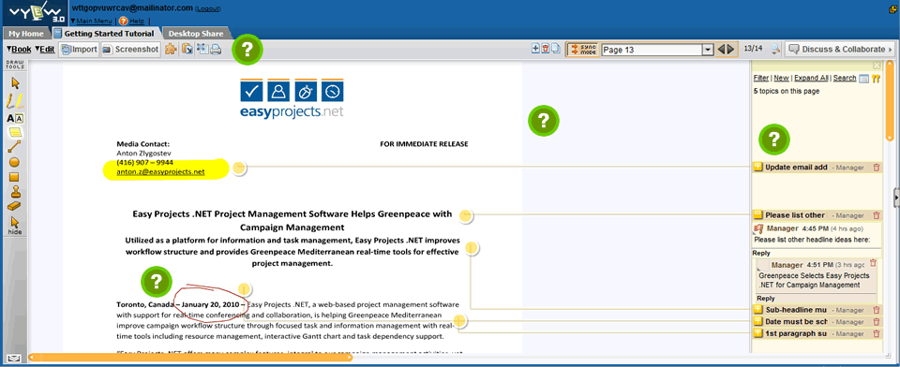Delete the '1st paragraph su' topic

point(876,333)
